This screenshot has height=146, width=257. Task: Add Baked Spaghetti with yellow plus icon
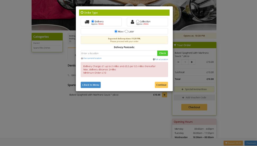pos(164,95)
